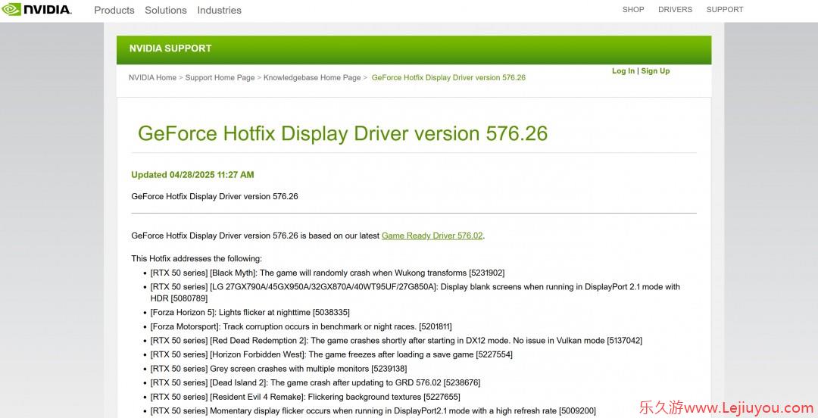818x418 pixels.
Task: Click Sign Up link
Action: pyautogui.click(x=655, y=71)
